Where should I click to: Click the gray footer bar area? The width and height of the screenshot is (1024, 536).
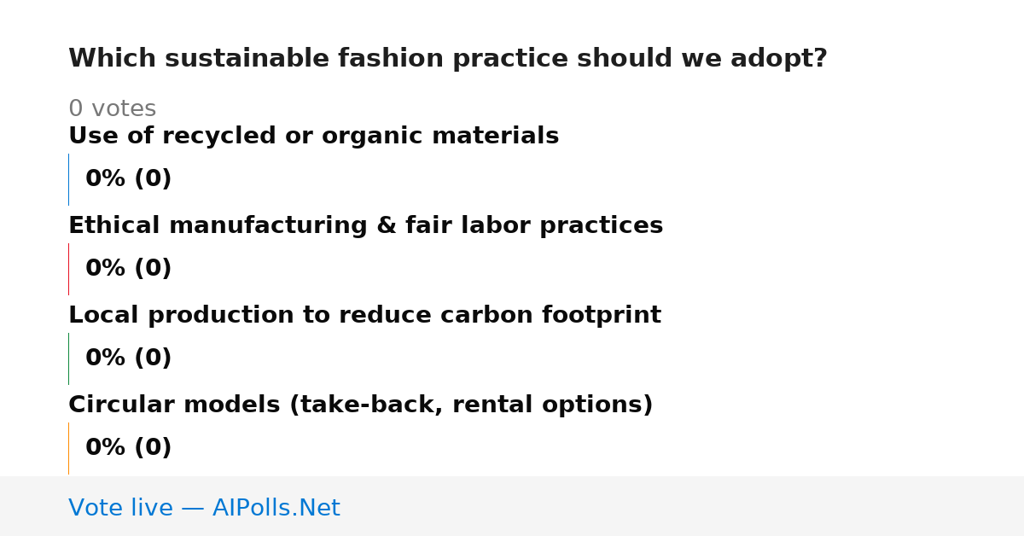coord(512,506)
